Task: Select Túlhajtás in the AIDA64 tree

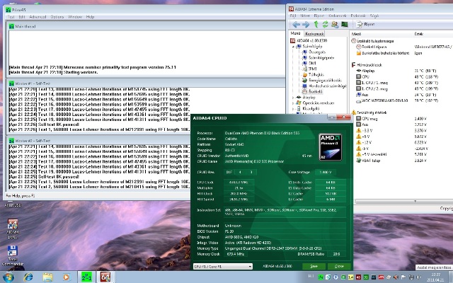Action: tap(313, 74)
